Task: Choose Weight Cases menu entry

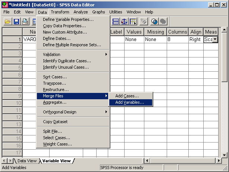Action: coord(73,144)
